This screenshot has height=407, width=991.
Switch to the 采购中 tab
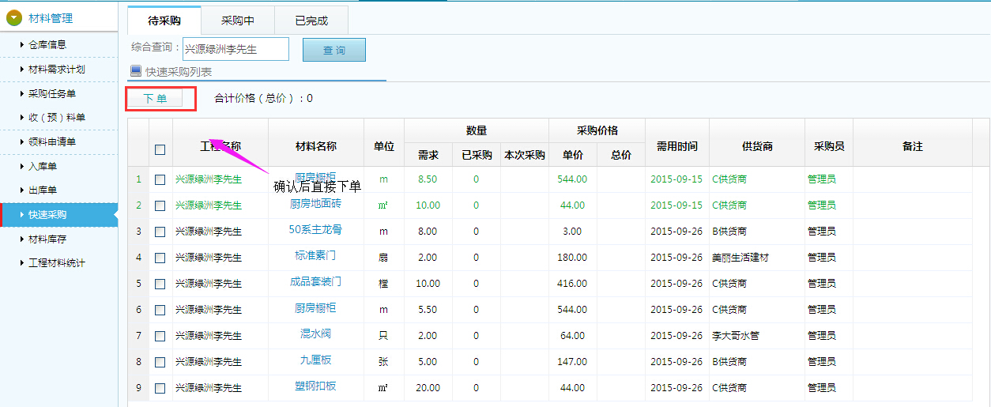pos(237,21)
